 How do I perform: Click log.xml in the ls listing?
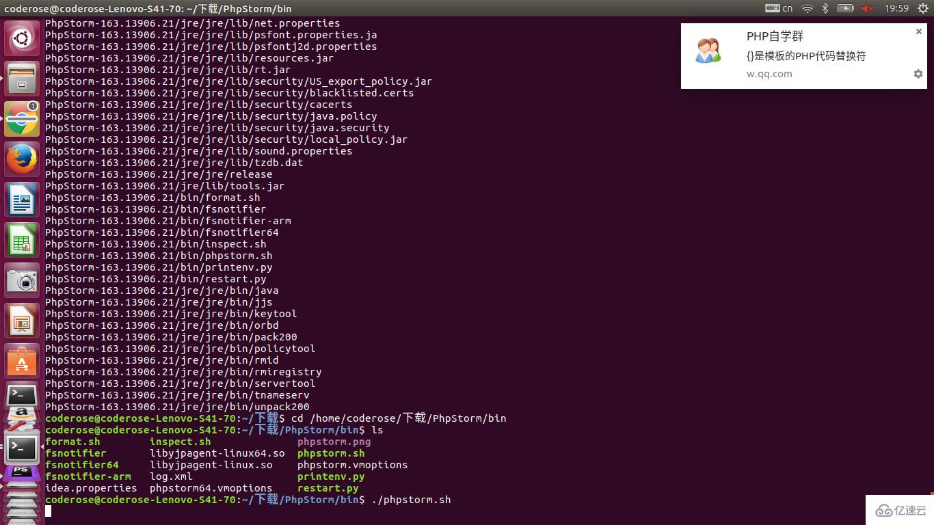click(171, 476)
